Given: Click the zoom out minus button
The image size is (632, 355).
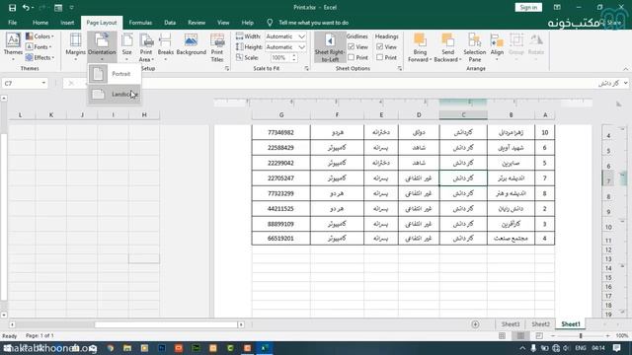Looking at the screenshot, I should click(553, 335).
